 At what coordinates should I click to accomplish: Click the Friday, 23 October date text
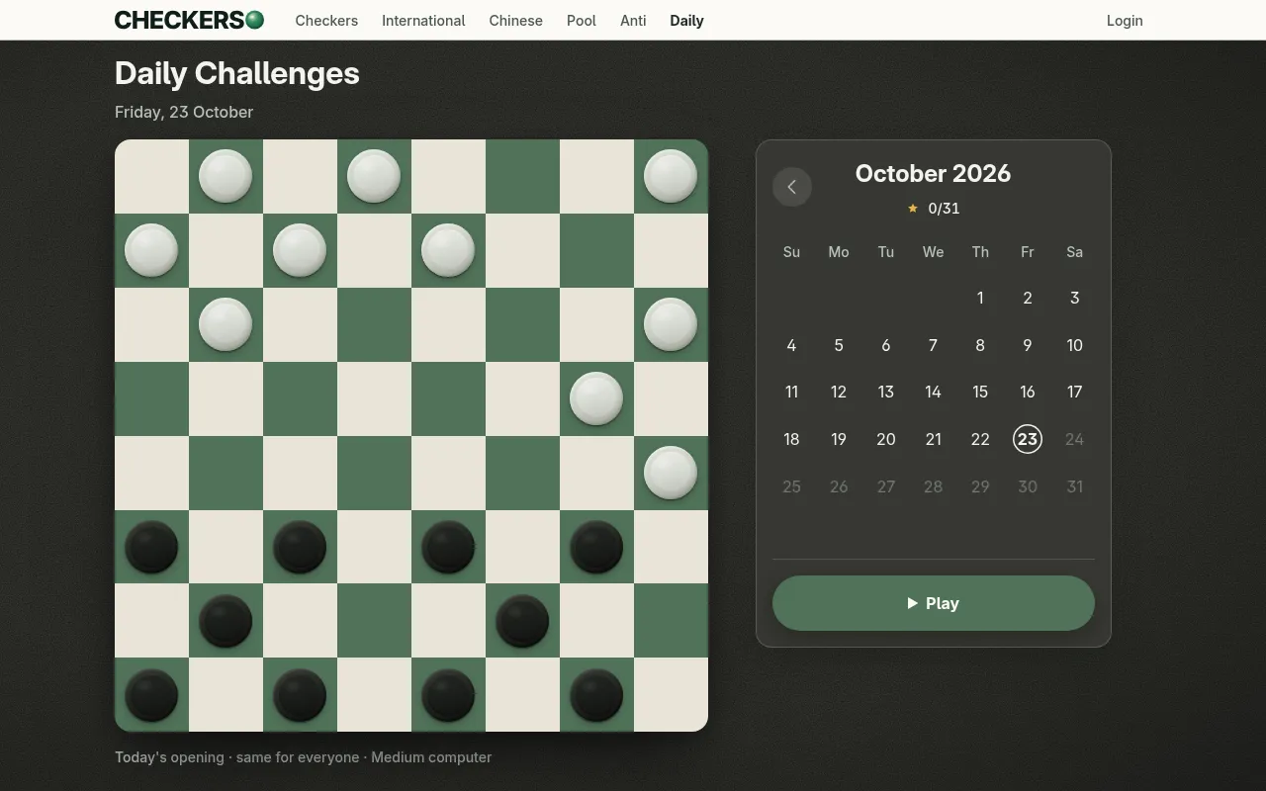pos(184,112)
